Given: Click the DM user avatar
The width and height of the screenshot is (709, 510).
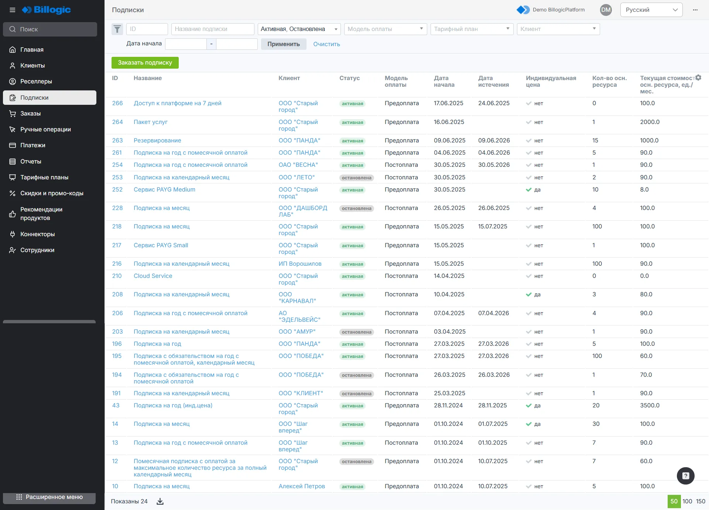Looking at the screenshot, I should coord(606,10).
